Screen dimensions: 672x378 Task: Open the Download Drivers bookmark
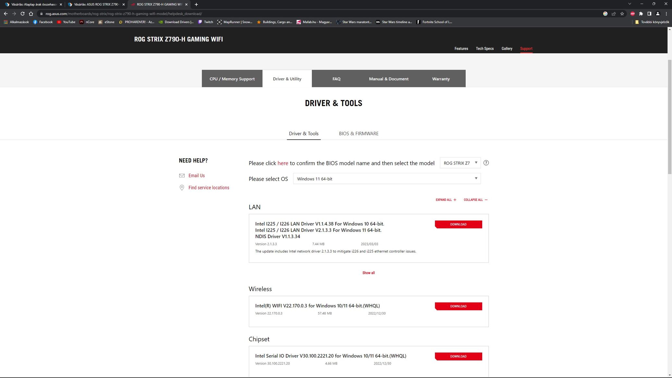176,22
